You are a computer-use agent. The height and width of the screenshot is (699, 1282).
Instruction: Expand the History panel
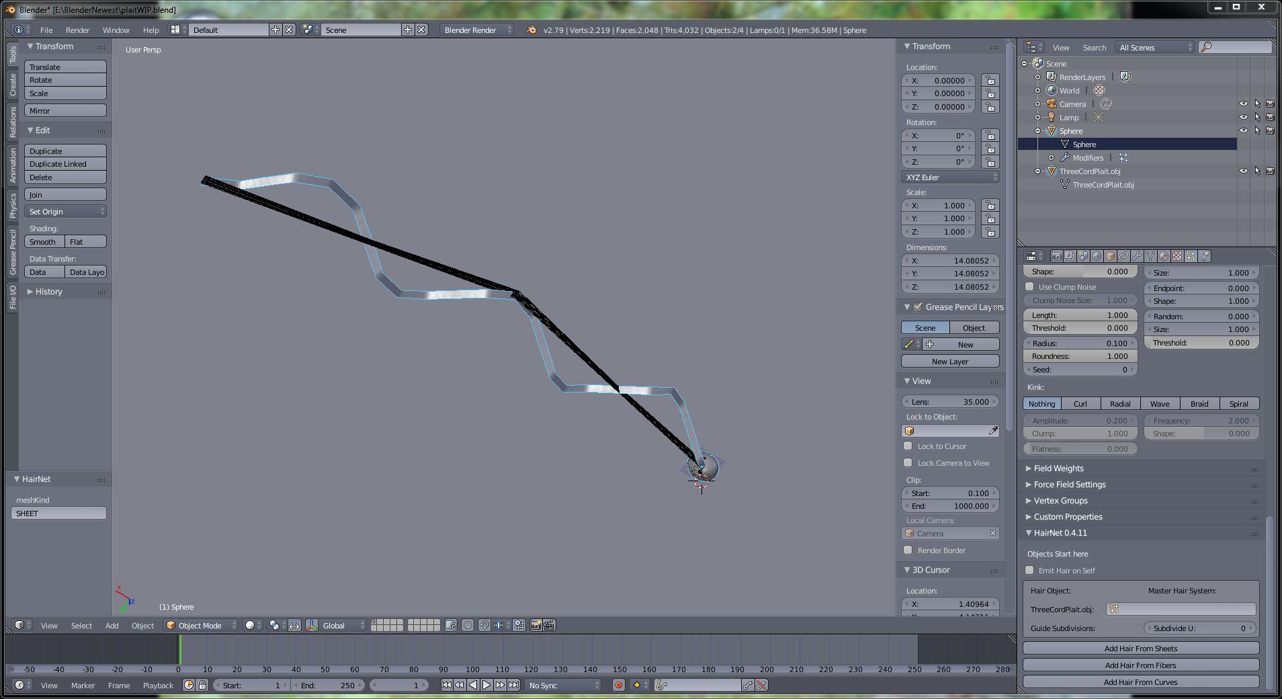48,292
